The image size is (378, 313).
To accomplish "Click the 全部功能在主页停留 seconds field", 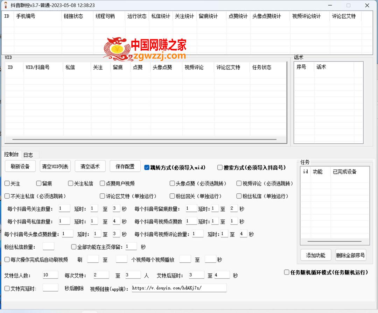I will (131, 247).
